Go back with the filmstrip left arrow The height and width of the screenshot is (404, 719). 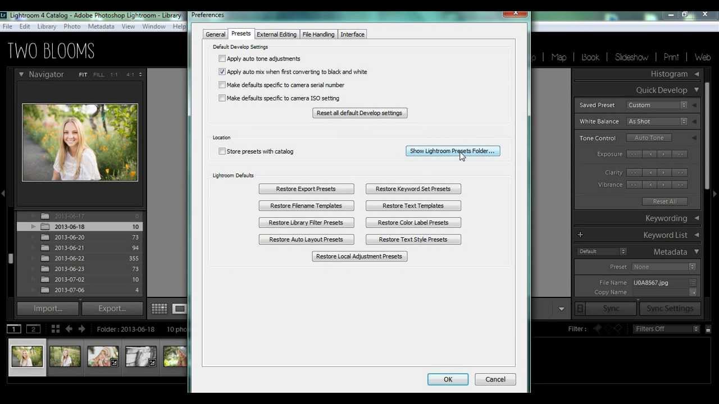[x=69, y=329]
